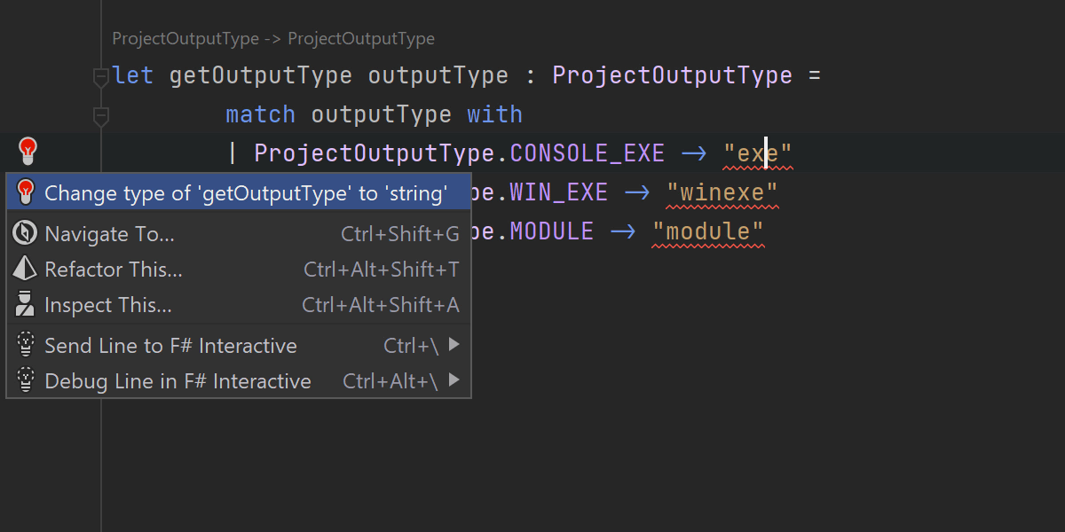Click the ProjectOutputType signature hint above the function

tap(273, 39)
